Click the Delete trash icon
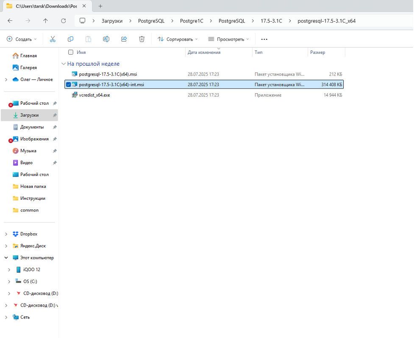The image size is (414, 338). [x=142, y=39]
